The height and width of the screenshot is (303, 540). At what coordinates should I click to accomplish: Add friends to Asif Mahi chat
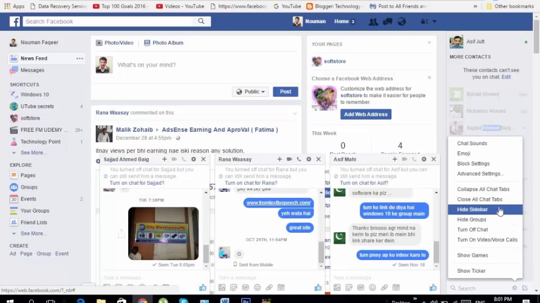[x=394, y=159]
